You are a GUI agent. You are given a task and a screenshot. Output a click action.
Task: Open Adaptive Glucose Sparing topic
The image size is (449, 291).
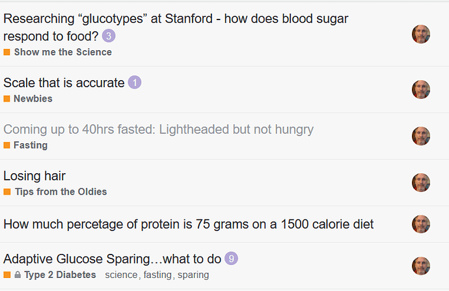[x=112, y=259]
